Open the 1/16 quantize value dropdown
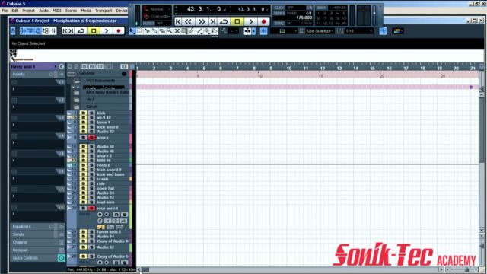The image size is (487, 274). pos(358,31)
